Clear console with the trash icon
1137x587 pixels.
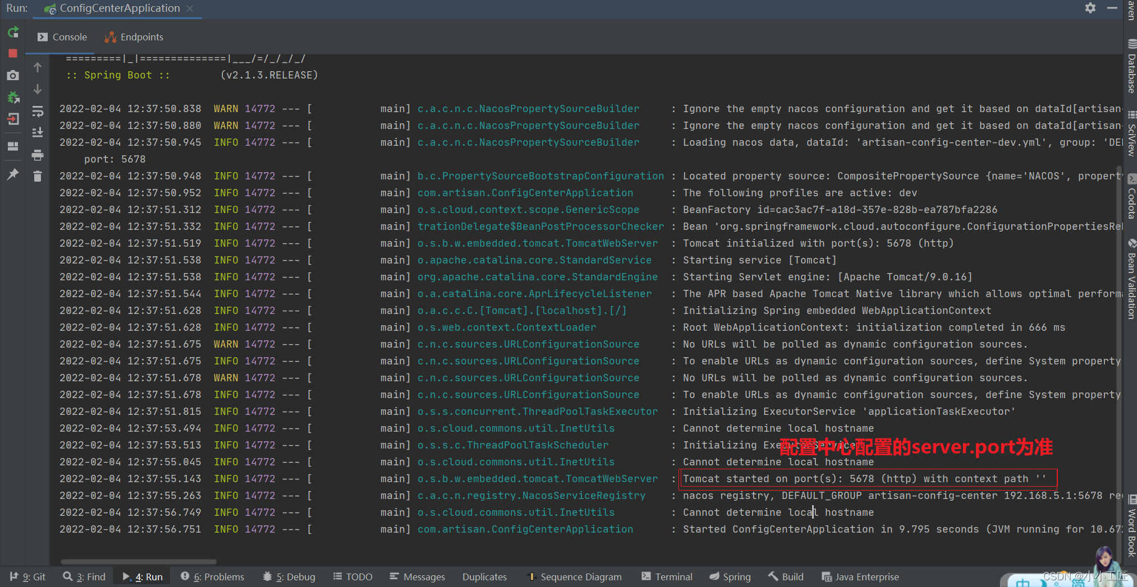[38, 177]
